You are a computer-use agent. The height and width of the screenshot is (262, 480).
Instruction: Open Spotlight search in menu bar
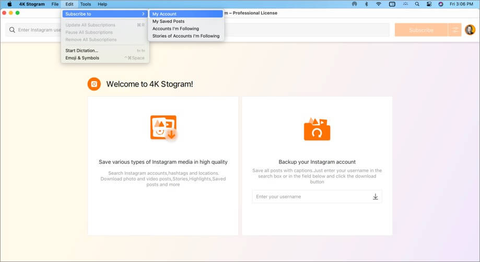coord(417,4)
